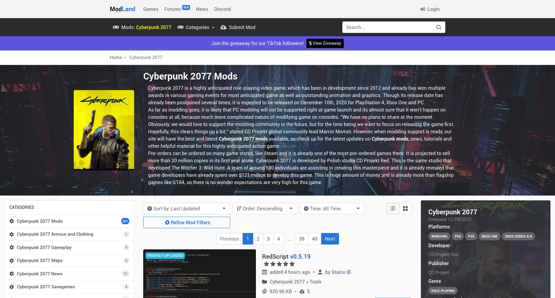Open the Sort by: Last Updated dropdown
Screen dimensions: 555x298
[187, 209]
